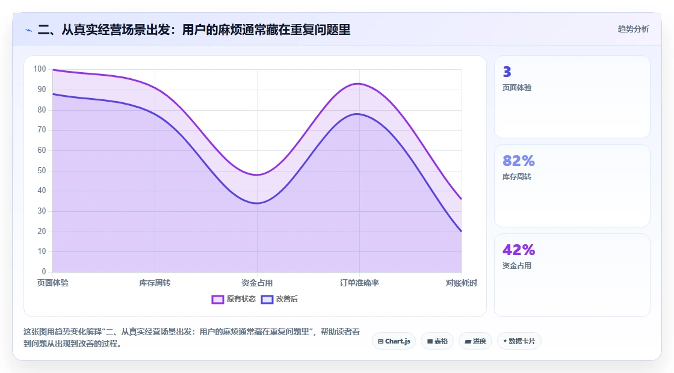Screen dimensions: 674x373
Task: Toggle the 原有状态 legend item
Action: [x=233, y=299]
